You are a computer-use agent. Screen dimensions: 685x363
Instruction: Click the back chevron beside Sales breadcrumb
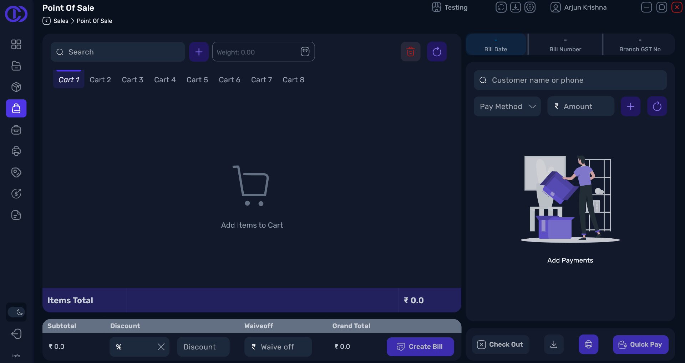click(46, 21)
